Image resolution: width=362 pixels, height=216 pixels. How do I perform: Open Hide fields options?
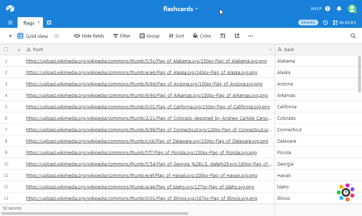[x=89, y=36]
